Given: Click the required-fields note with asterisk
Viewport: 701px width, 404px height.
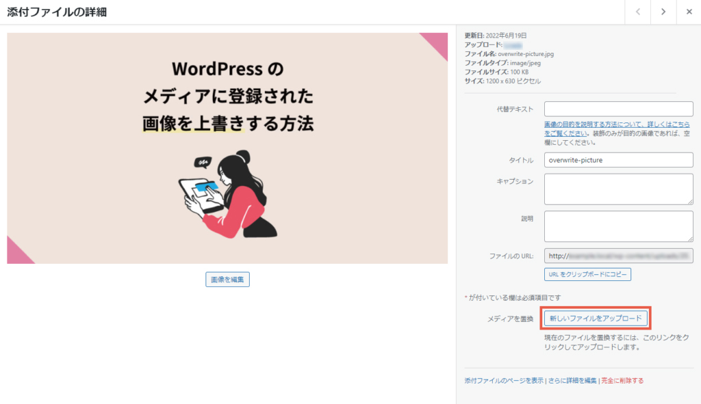Looking at the screenshot, I should pos(513,298).
